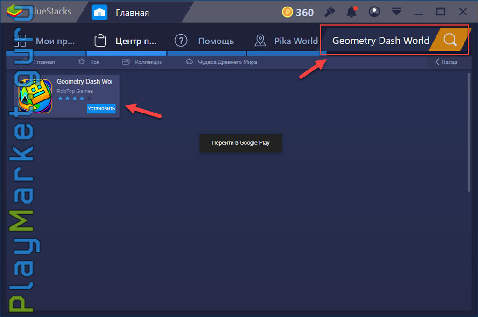Click the star rating on the app card
The image size is (478, 317).
point(74,98)
